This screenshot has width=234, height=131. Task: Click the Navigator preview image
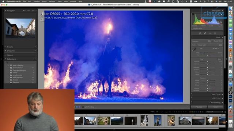click(x=20, y=28)
